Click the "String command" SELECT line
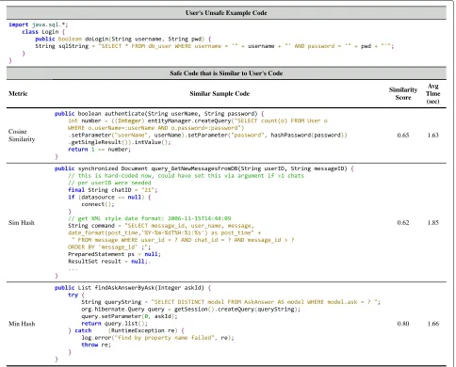Screen dimensions: 456x367 [x=161, y=226]
